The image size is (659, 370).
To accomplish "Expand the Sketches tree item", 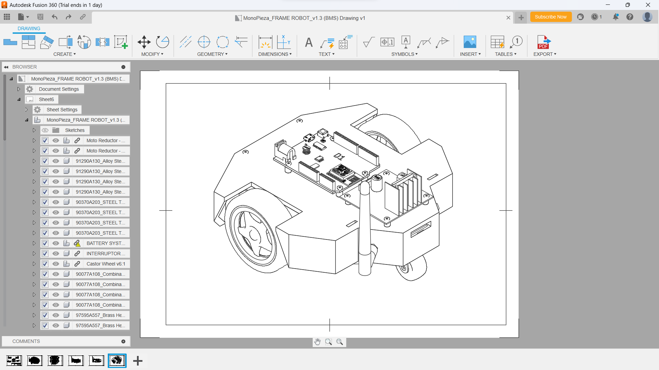I will tap(34, 130).
